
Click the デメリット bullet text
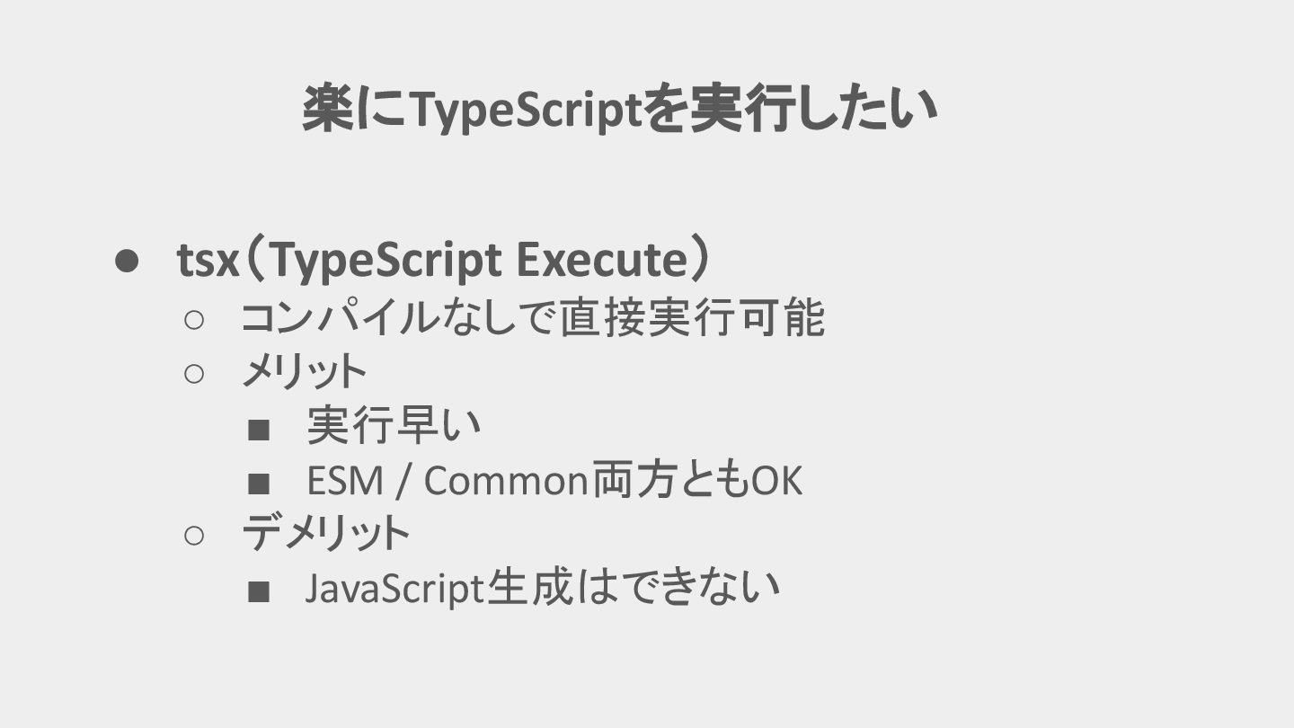coord(325,534)
